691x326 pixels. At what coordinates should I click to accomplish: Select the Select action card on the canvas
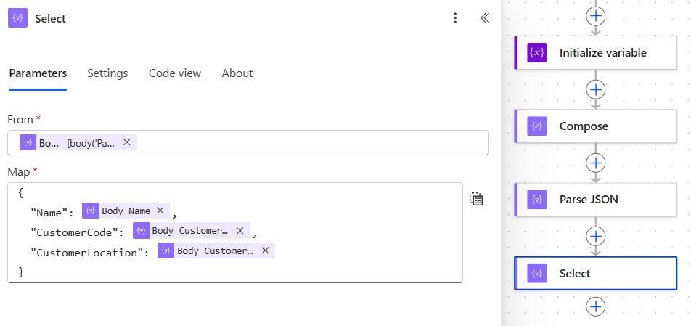pos(595,273)
